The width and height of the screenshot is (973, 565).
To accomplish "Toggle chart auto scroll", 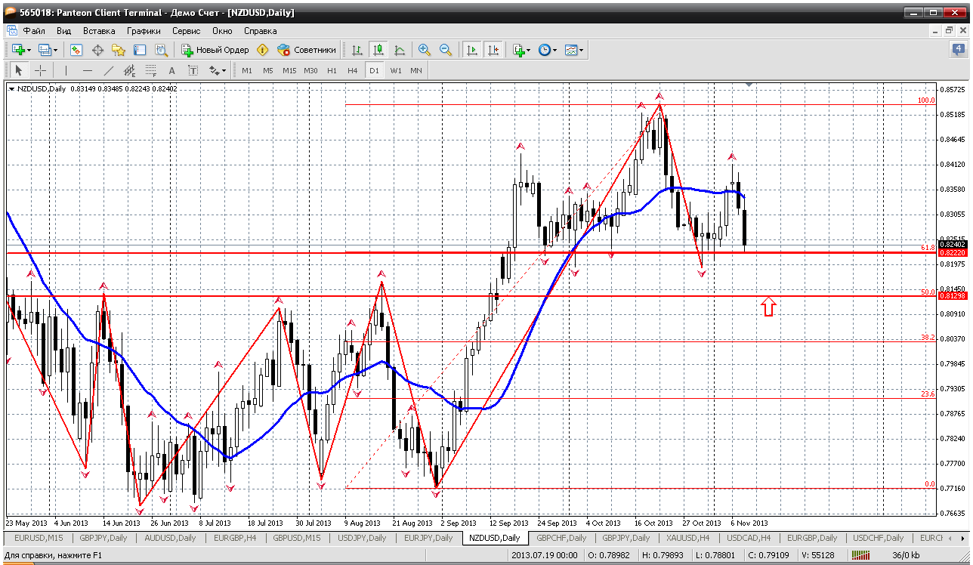I will point(472,50).
